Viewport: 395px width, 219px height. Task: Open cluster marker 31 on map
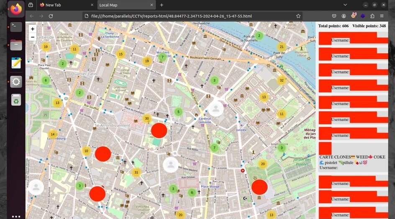click(136, 172)
